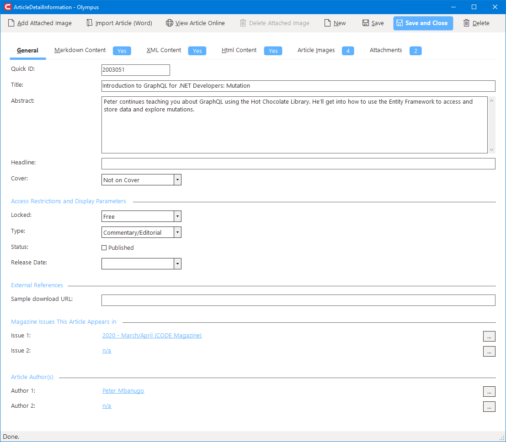This screenshot has height=442, width=506.
Task: Click the Save and Close button
Action: tap(423, 23)
